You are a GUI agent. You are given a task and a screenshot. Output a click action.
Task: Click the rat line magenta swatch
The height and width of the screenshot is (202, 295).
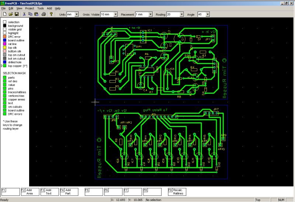(x=5, y=44)
